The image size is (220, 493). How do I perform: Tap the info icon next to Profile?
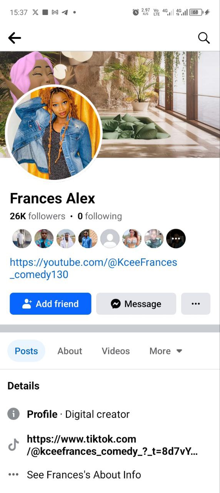pyautogui.click(x=13, y=414)
